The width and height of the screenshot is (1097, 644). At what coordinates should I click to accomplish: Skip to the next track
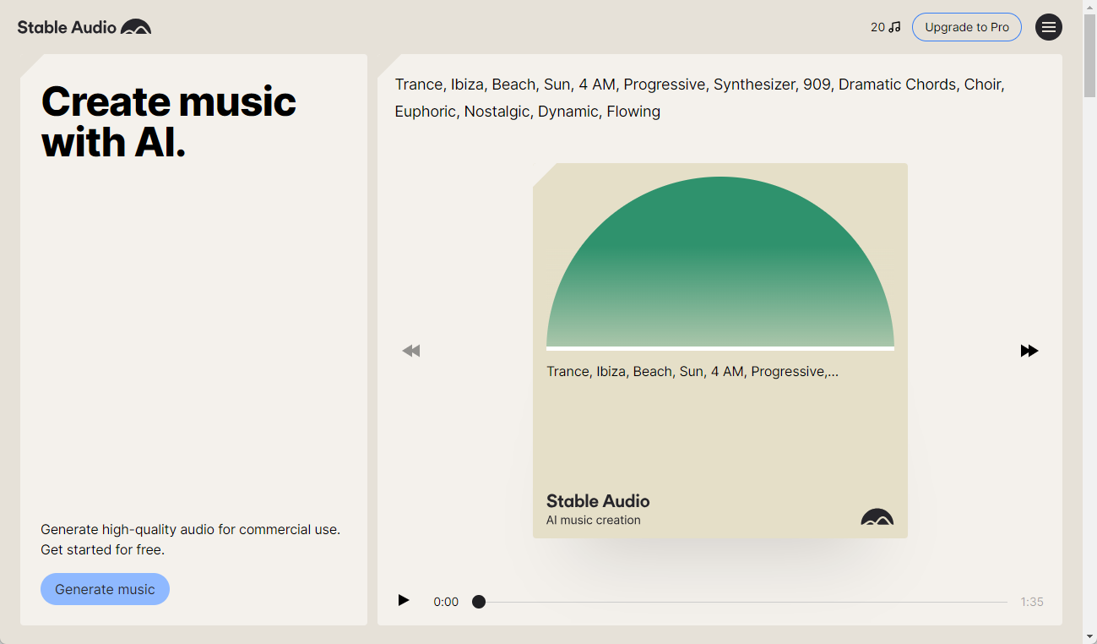[x=1029, y=350]
